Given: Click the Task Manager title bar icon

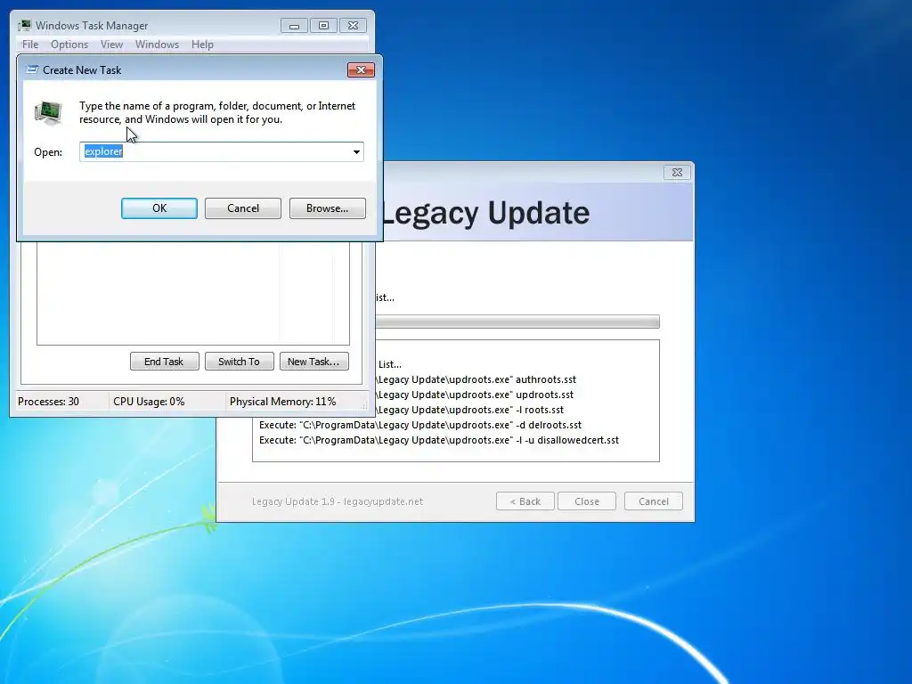Looking at the screenshot, I should [24, 25].
